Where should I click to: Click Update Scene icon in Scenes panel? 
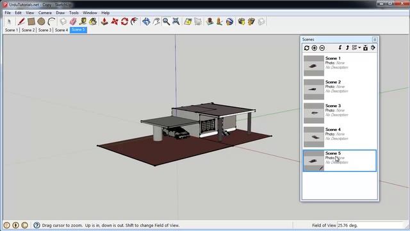tap(307, 48)
